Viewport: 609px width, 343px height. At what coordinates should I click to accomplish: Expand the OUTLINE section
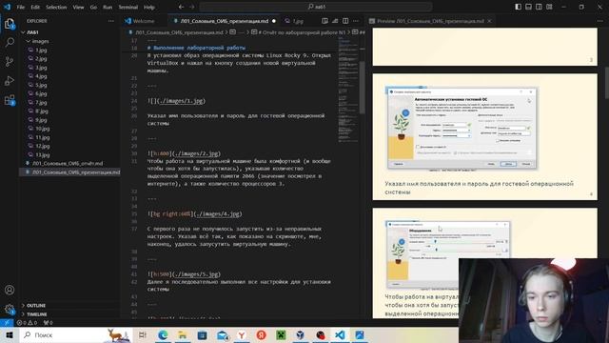[69, 305]
